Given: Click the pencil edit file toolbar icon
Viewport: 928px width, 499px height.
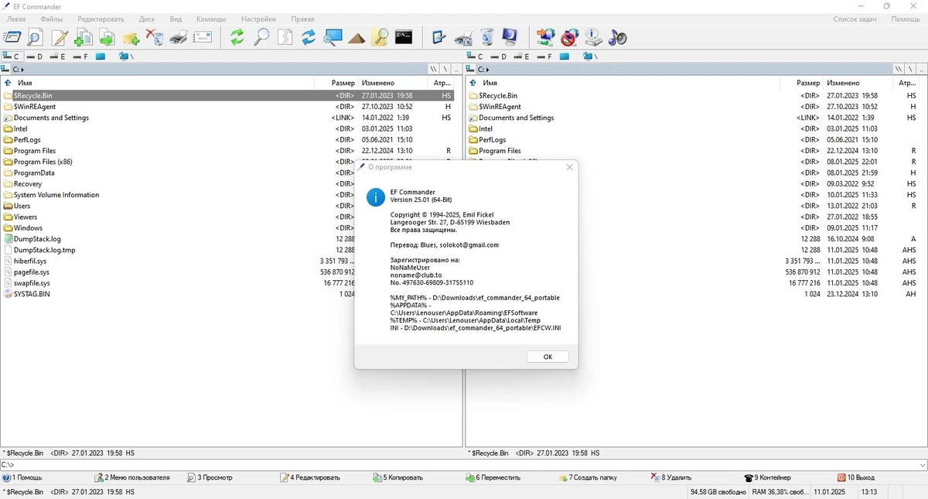Looking at the screenshot, I should click(60, 36).
